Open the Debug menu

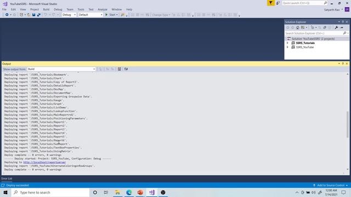tap(58, 9)
